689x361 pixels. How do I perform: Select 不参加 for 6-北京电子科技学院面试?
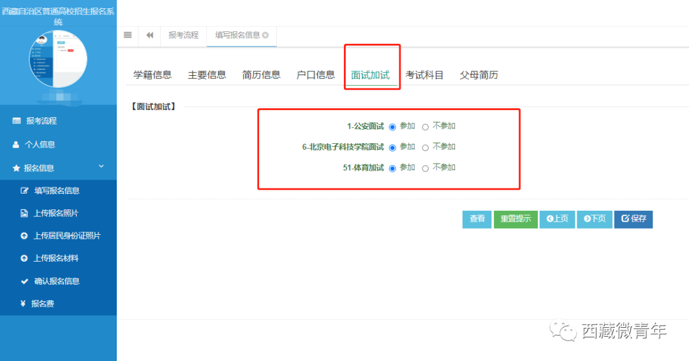click(426, 147)
